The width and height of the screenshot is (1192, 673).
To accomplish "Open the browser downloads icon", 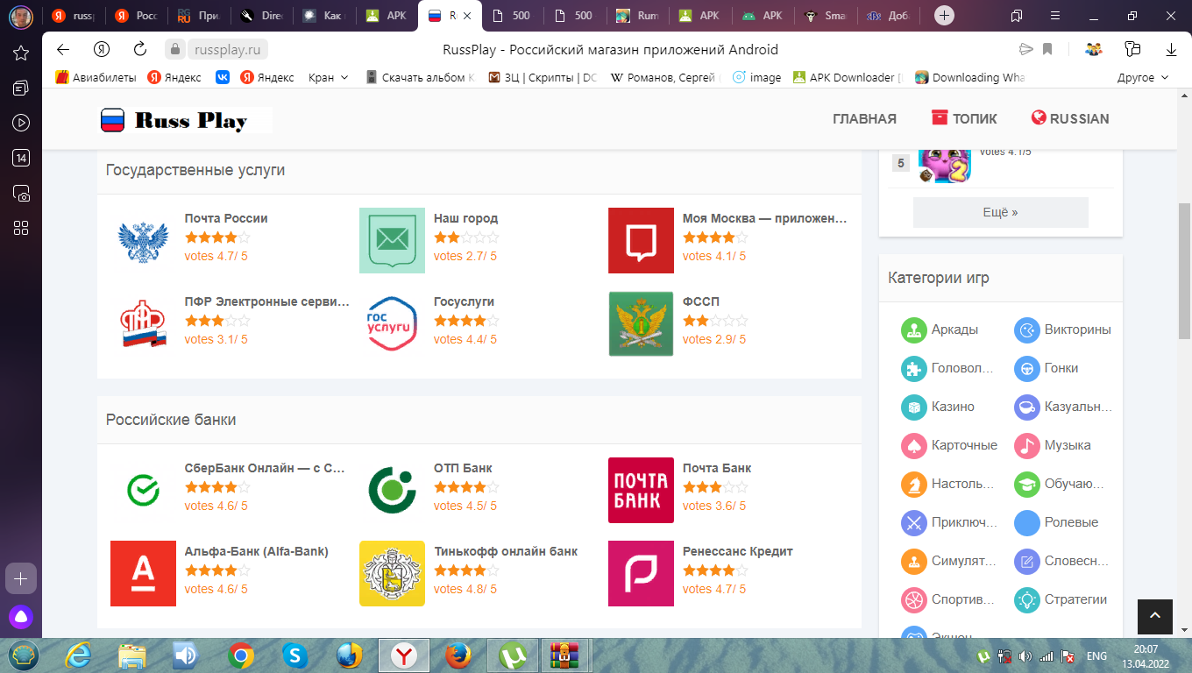I will click(1170, 49).
